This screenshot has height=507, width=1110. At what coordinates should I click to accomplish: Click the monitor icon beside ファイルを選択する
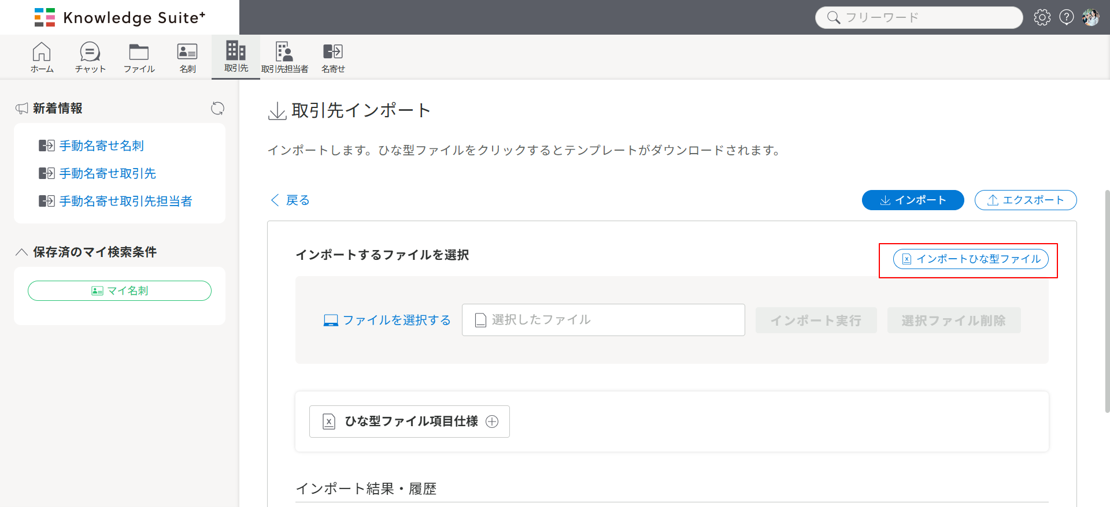click(x=331, y=320)
